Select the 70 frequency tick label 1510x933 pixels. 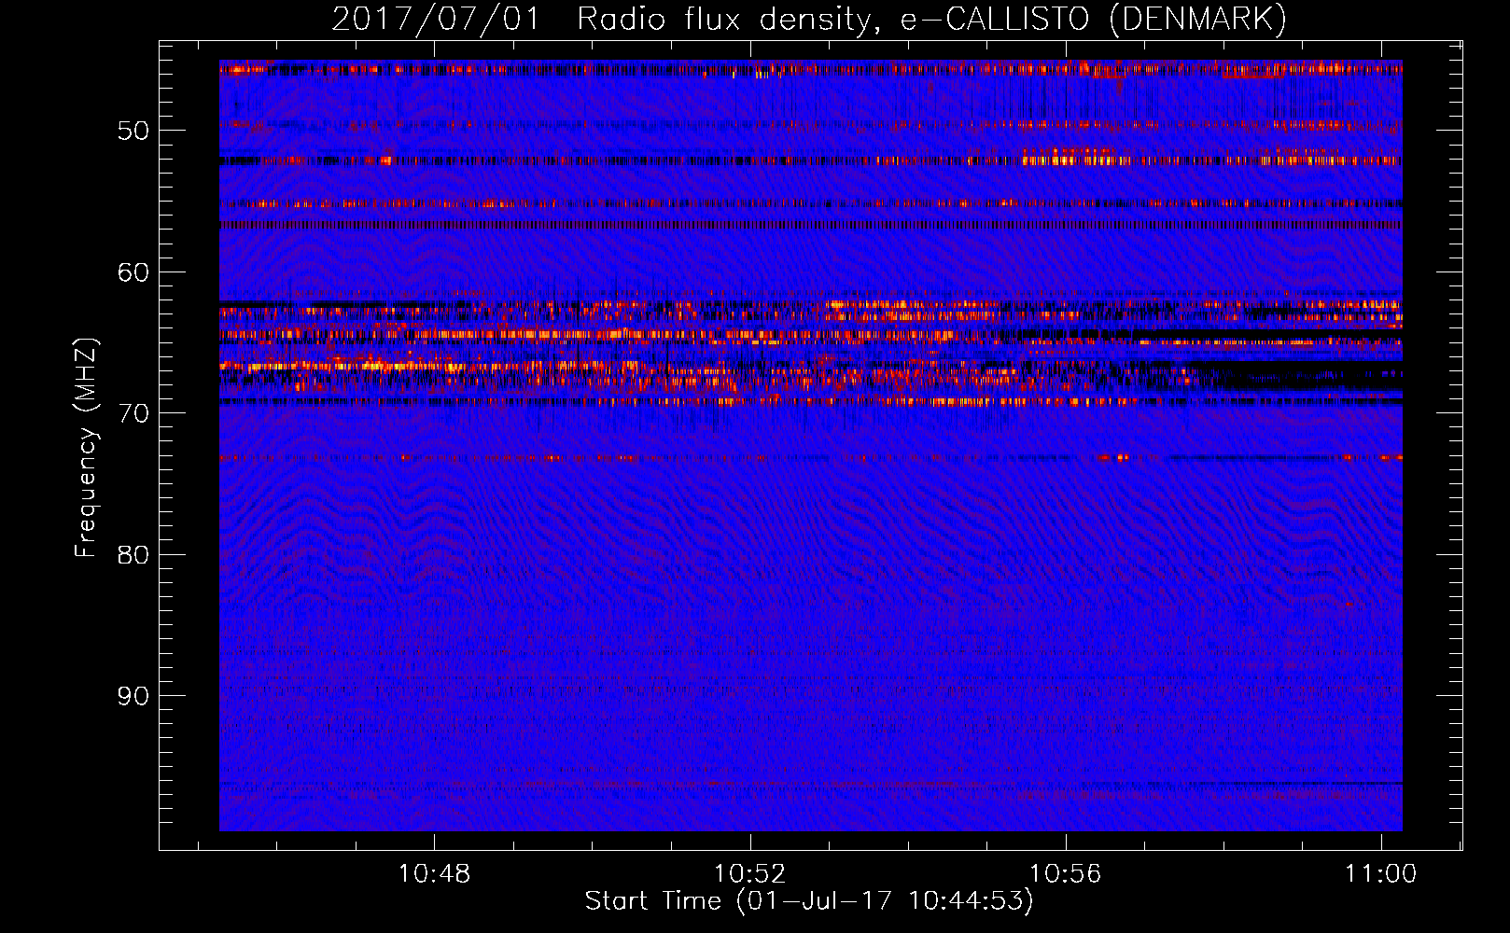[133, 413]
